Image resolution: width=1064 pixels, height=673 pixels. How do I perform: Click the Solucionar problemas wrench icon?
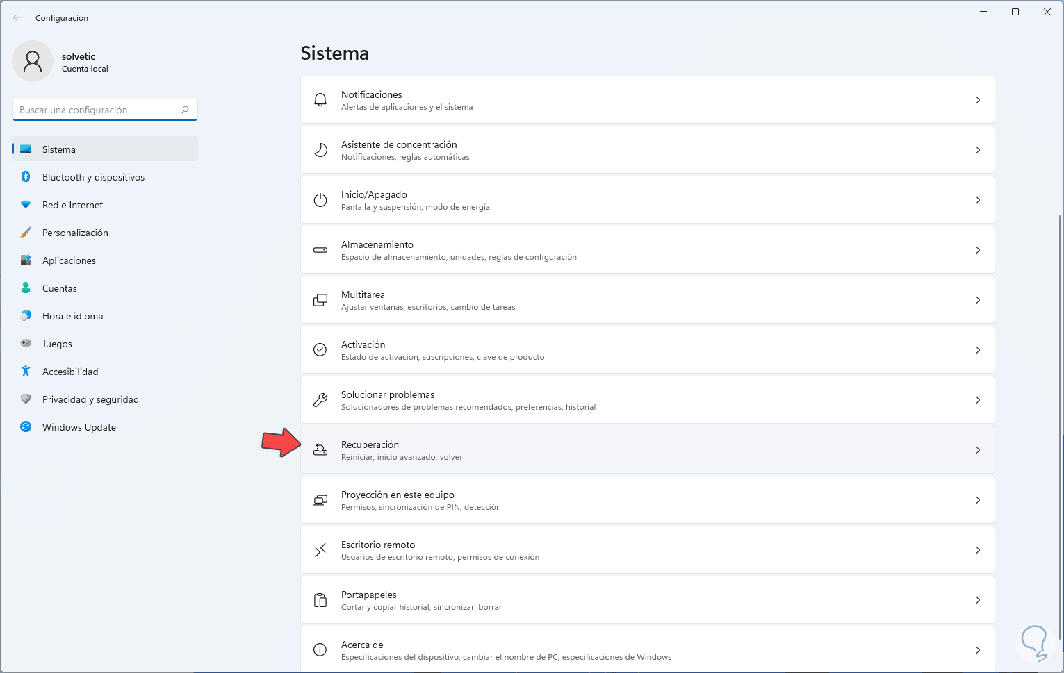pos(320,400)
